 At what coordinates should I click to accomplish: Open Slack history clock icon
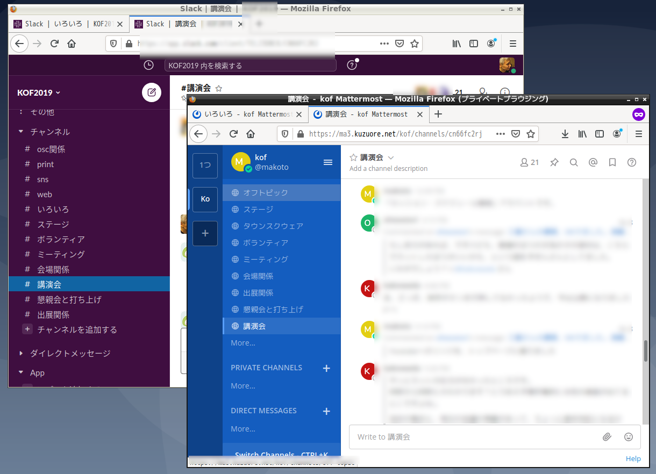(149, 65)
